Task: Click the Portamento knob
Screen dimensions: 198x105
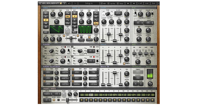Action: [96, 39]
